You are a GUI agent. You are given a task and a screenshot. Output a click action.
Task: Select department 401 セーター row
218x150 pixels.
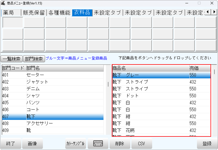[x=53, y=75]
